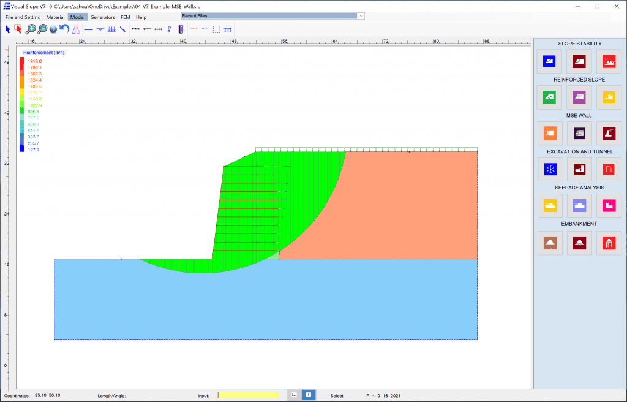Click the 'SEEPAGE ANALYSIS' heading
627x402 pixels.
[x=579, y=188]
